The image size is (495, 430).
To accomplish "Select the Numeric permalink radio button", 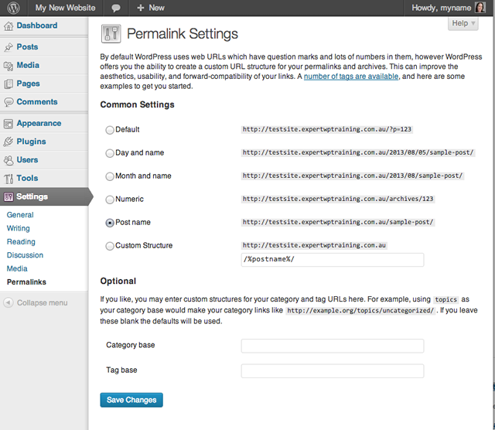I will (x=110, y=200).
